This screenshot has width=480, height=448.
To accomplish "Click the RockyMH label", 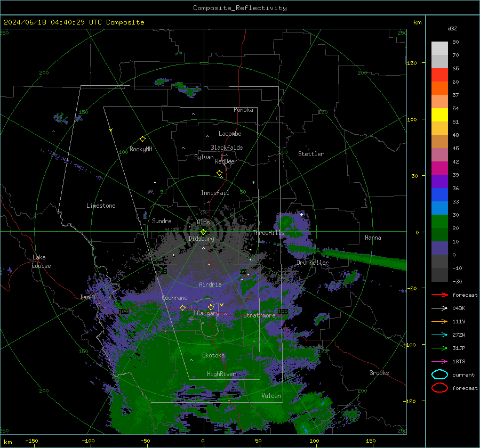I will (x=141, y=149).
